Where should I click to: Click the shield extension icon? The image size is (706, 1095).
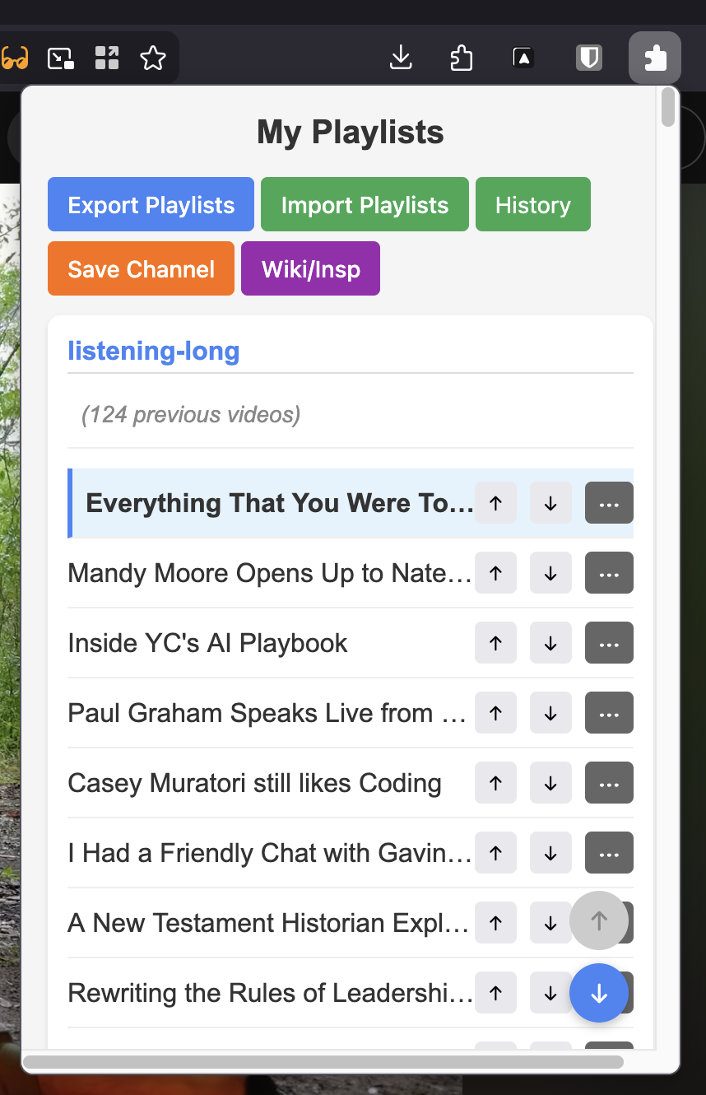tap(588, 58)
